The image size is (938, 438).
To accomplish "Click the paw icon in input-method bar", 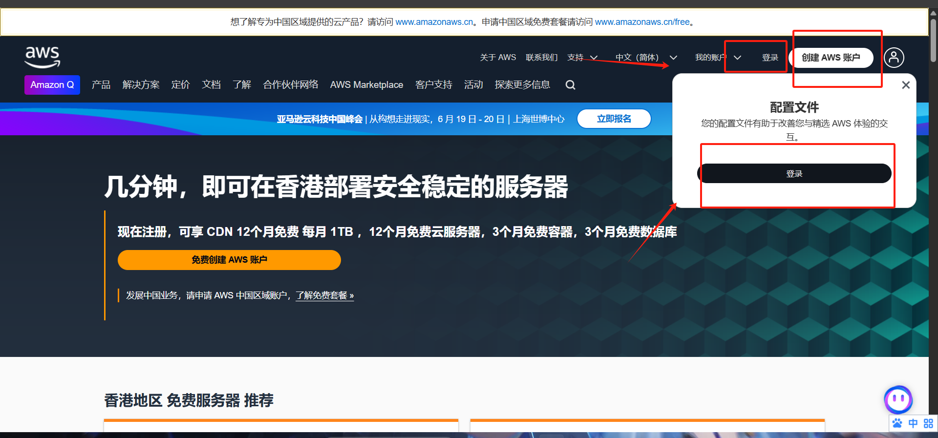I will click(x=897, y=423).
